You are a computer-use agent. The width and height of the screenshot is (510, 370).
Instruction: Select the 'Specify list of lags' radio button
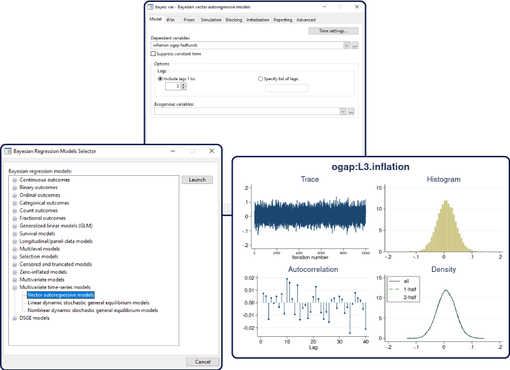pos(260,78)
